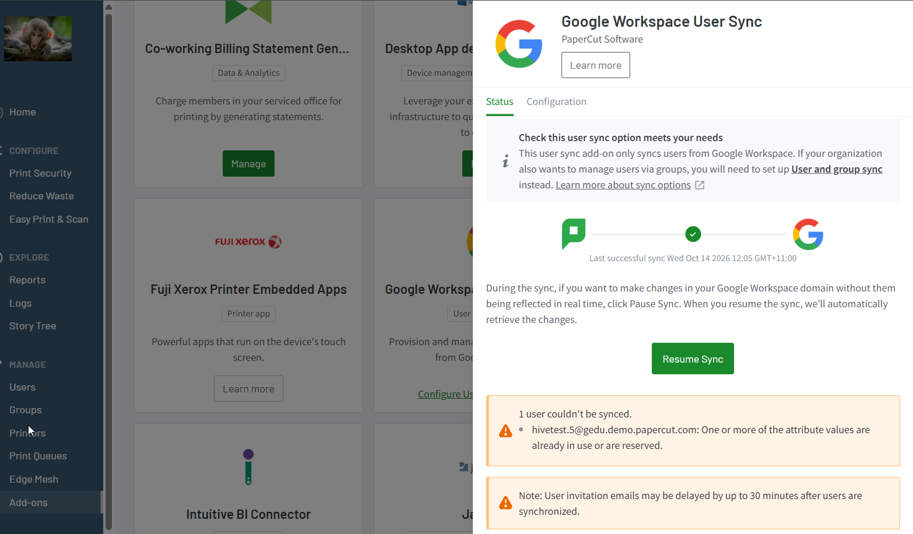Click the Fuji Xerox Printer Embedded Apps title
Viewport: 913px width, 534px height.
248,289
